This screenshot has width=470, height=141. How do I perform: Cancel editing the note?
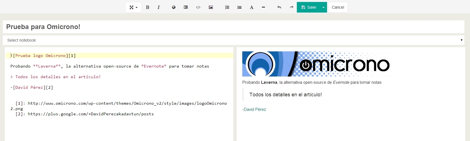coord(338,7)
